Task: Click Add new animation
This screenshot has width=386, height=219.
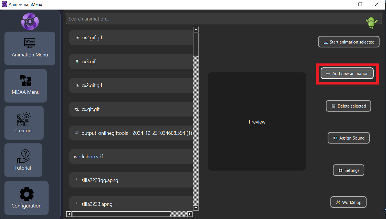Action: tap(347, 73)
